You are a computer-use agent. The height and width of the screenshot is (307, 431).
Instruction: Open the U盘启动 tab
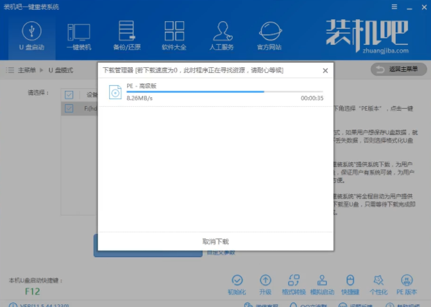point(31,36)
